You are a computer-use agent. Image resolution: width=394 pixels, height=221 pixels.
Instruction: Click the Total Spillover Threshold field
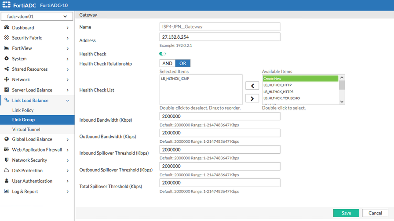pyautogui.click(x=220, y=183)
